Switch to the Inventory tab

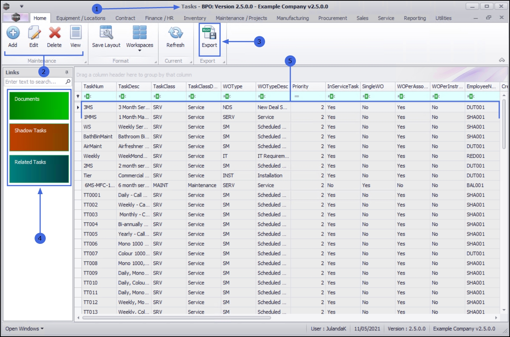[x=194, y=18]
